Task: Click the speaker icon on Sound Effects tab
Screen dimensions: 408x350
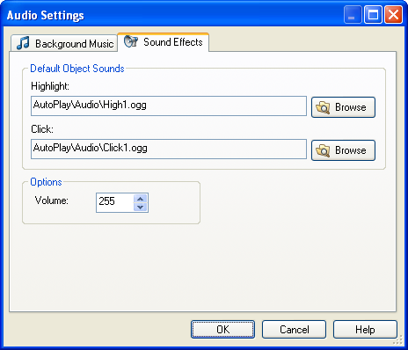Action: [x=131, y=41]
